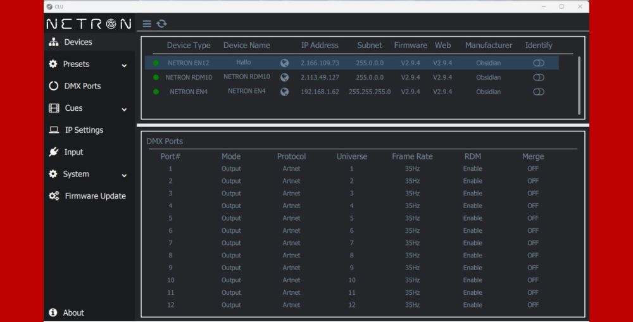Click the NETRON logo

click(x=89, y=24)
